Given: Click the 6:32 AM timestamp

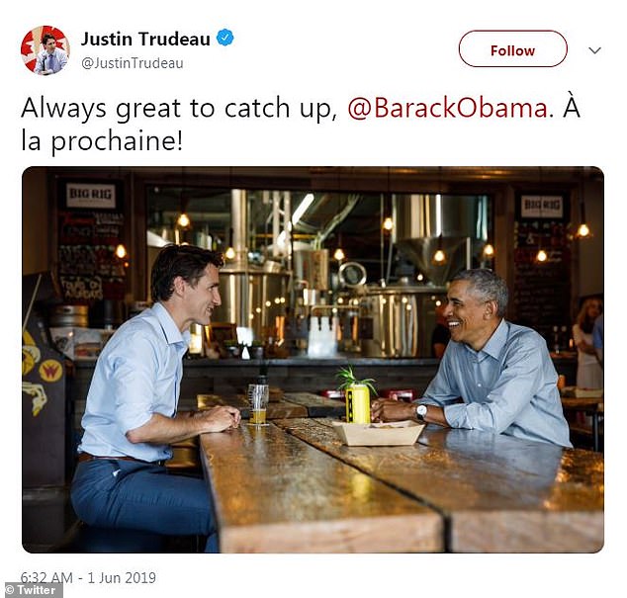Looking at the screenshot, I should pyautogui.click(x=46, y=577).
